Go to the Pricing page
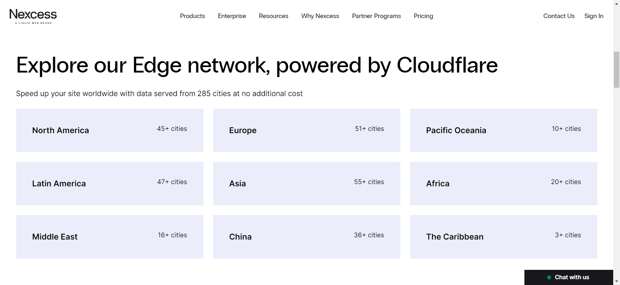Screen dimensions: 620x285 pos(423,16)
